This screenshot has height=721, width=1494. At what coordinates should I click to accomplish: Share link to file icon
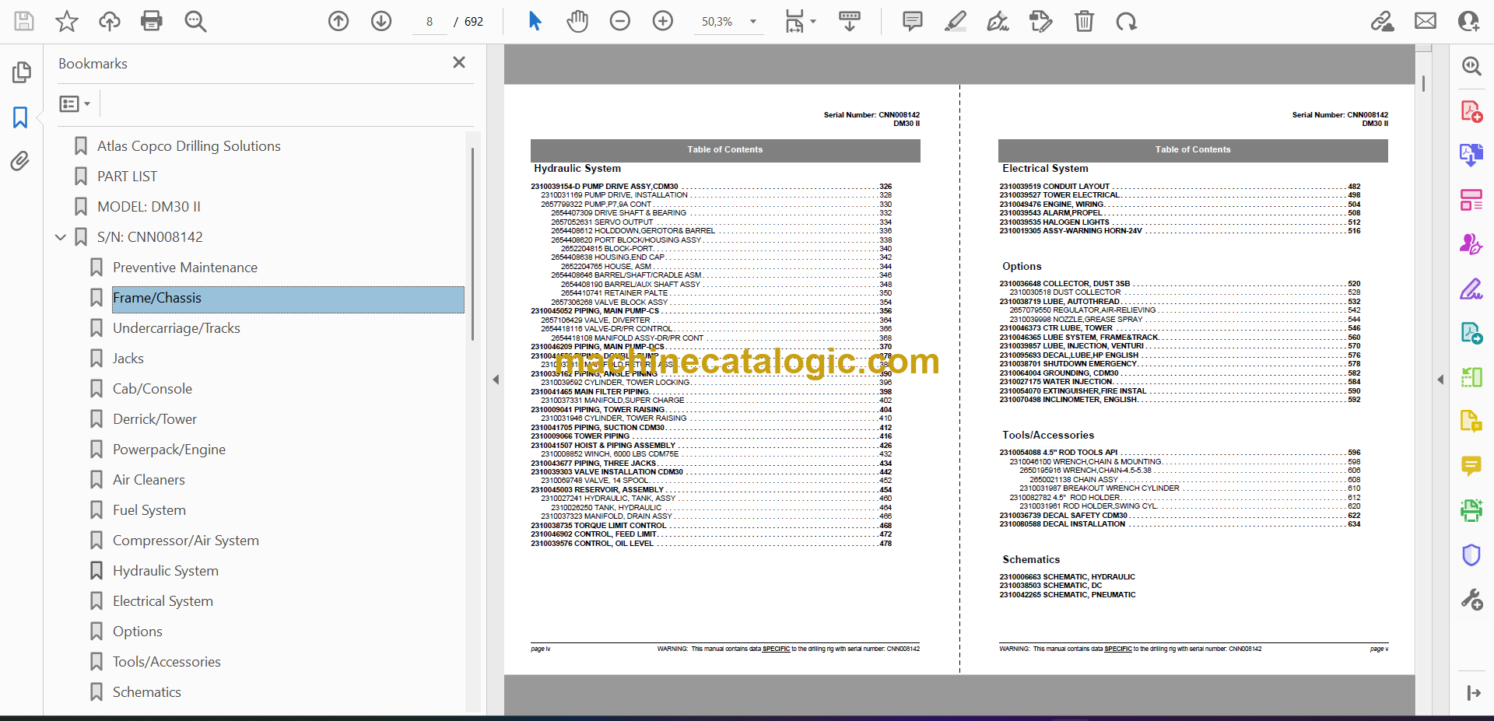point(1382,21)
